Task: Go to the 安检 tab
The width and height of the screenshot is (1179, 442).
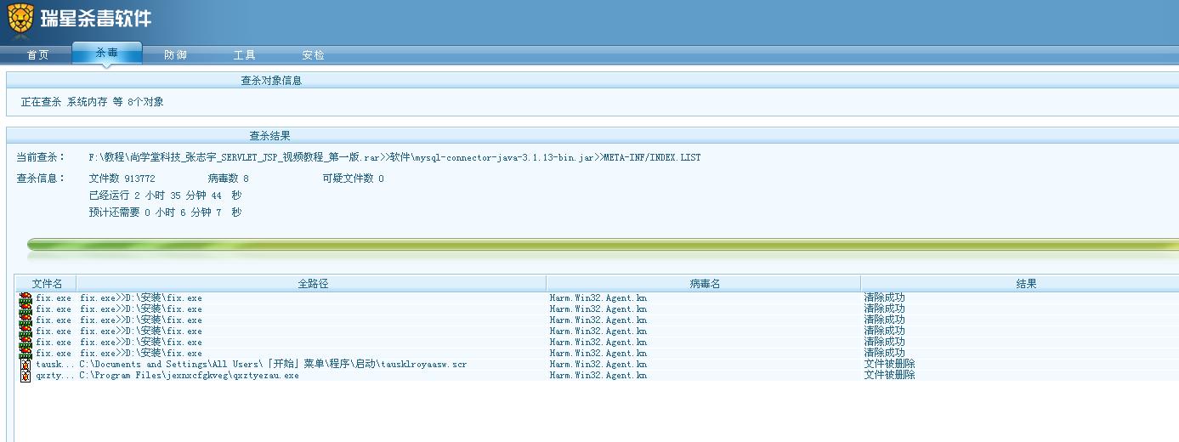Action: [313, 54]
